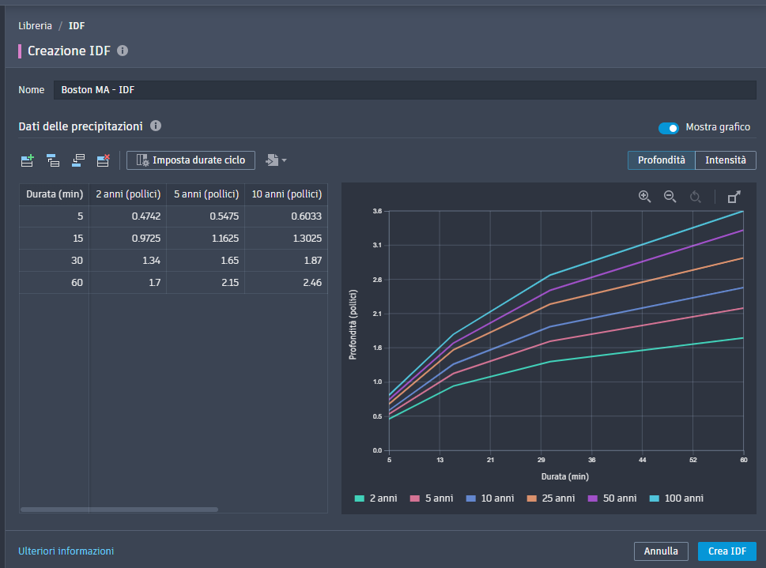Select the cell containing 1.1625
The image size is (766, 568).
tap(206, 239)
